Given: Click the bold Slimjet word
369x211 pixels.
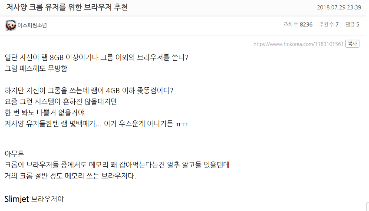Looking at the screenshot, I should point(16,199).
